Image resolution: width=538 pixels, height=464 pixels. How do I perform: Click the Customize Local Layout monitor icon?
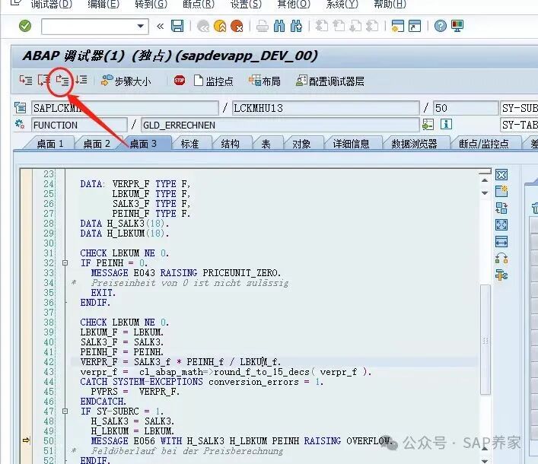(457, 26)
